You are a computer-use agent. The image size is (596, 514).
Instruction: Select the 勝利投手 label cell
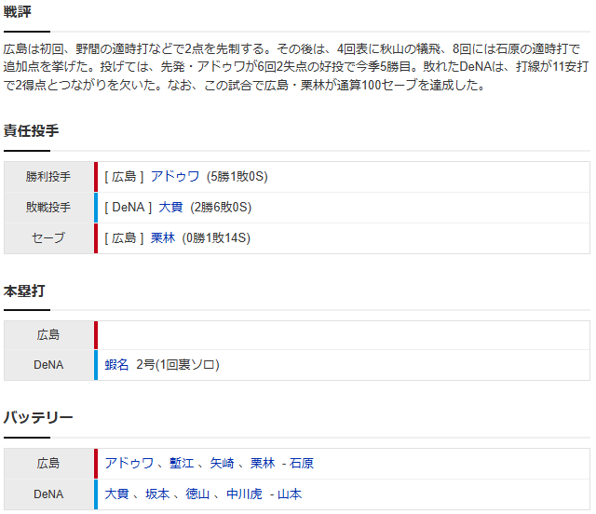coord(48,177)
